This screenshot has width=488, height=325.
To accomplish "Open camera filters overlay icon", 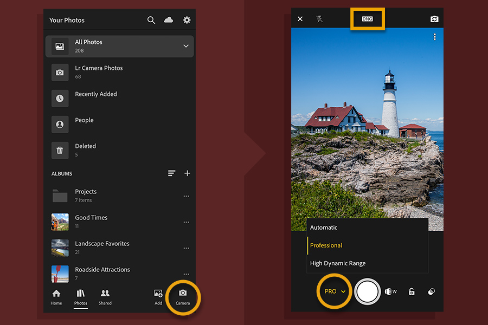I will (432, 291).
